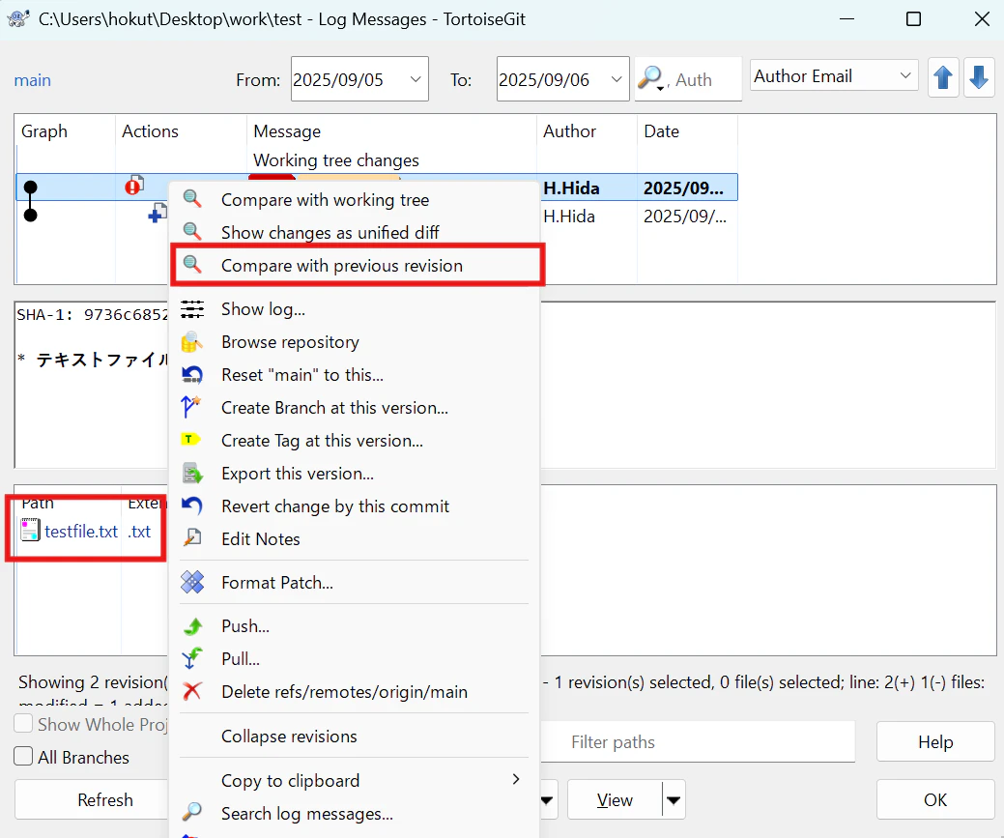Screen dimensions: 1004x838
Task: Select the second H.Hida commit row
Action: click(638, 217)
